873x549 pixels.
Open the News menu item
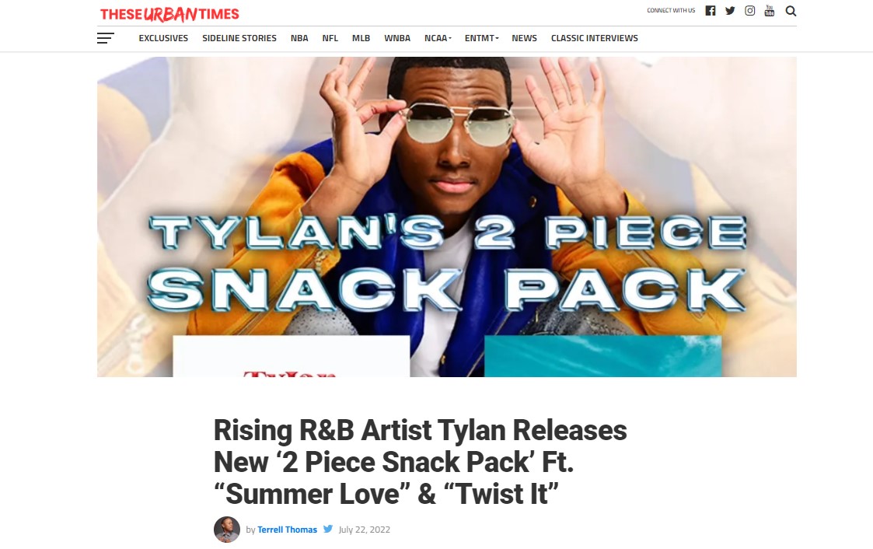point(524,38)
